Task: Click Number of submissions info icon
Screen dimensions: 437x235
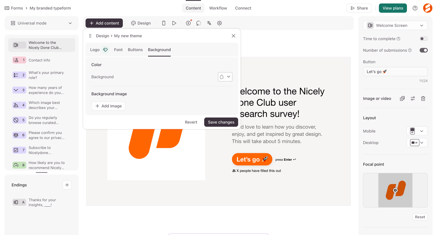Action: pos(410,50)
